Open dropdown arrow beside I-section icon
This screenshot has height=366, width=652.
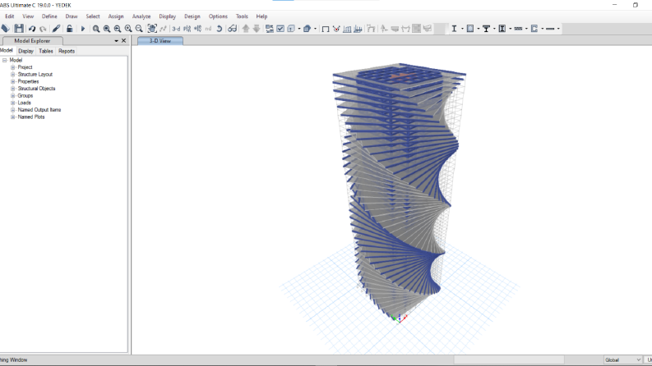tap(462, 29)
